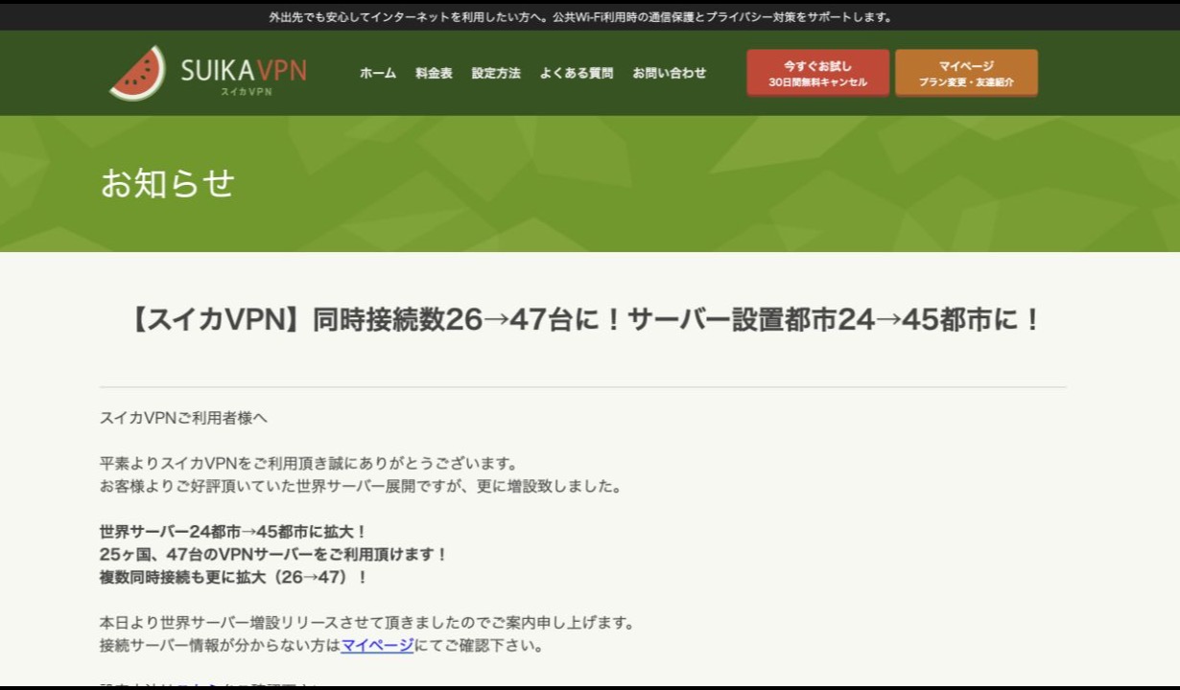
Task: Click the line 25ヶ国、47台のVPNサーバーをご利用頂けます！
Action: [273, 554]
